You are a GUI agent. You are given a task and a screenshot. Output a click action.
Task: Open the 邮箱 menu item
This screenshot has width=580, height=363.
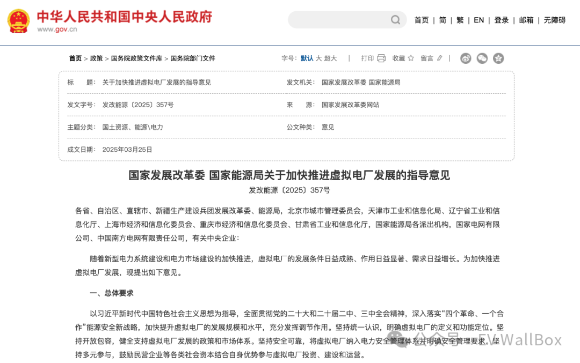coord(525,20)
